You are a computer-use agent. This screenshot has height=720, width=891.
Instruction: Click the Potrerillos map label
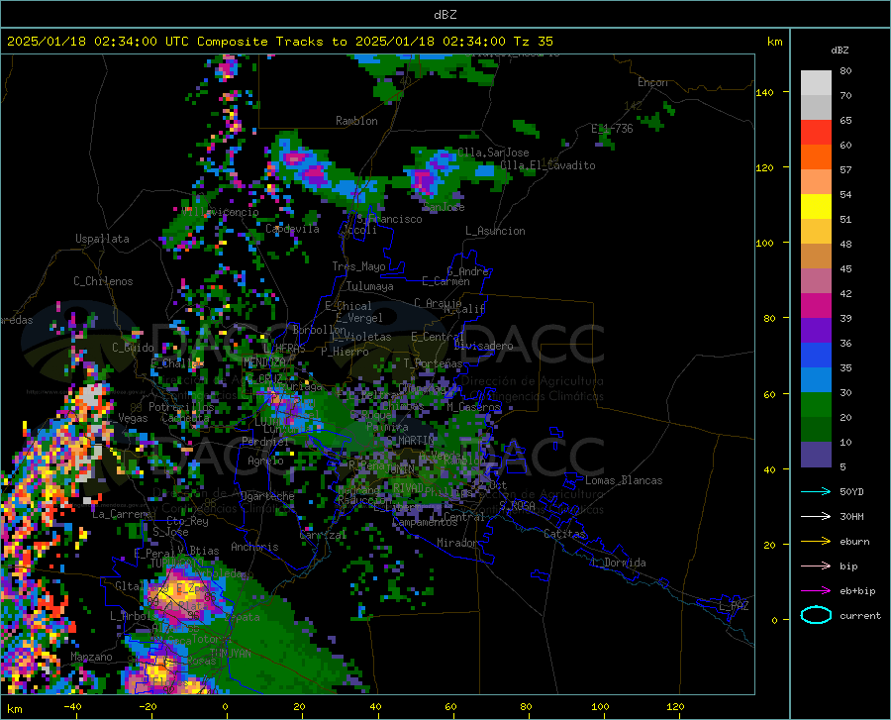(181, 407)
